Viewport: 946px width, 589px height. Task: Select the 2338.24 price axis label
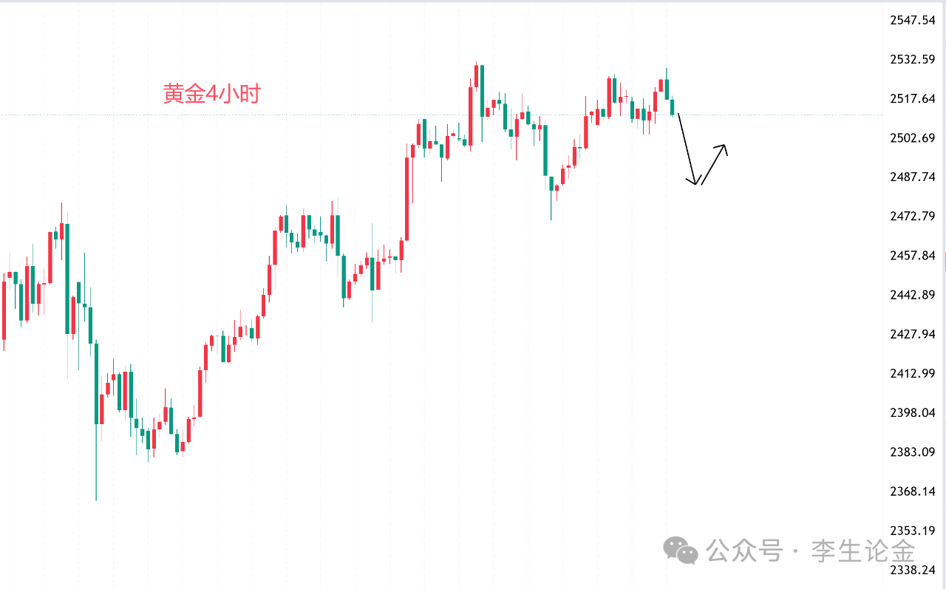[912, 570]
